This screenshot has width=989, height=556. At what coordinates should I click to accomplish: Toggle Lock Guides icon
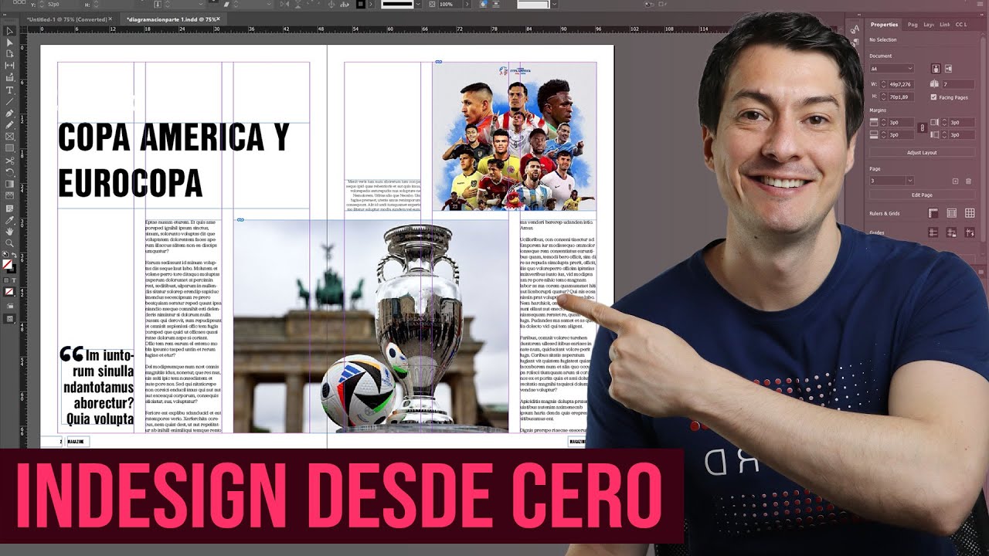(x=951, y=232)
